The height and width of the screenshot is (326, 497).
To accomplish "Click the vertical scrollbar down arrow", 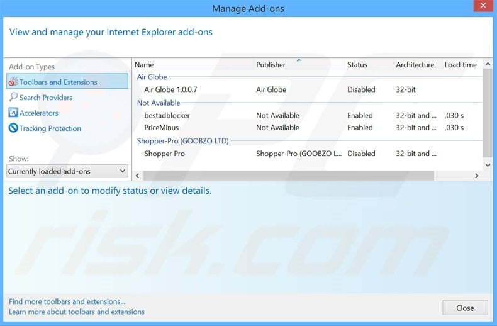I will (488, 165).
